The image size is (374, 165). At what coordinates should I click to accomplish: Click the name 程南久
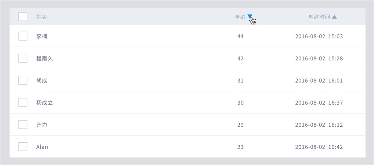[45, 58]
